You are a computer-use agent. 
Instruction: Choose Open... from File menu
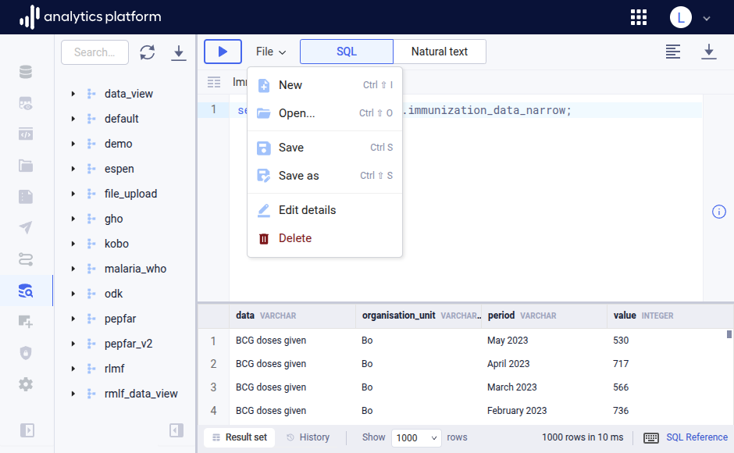[x=324, y=113]
